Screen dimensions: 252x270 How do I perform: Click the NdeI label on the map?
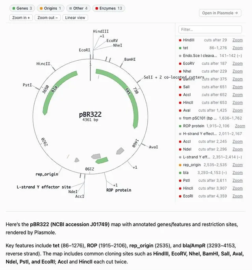73,192
